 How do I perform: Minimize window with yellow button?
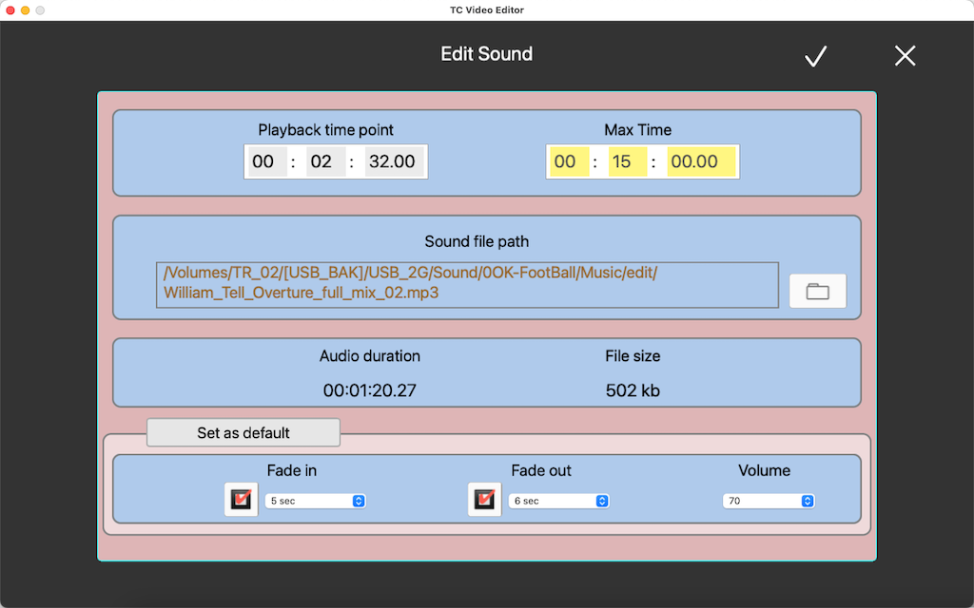click(x=25, y=9)
